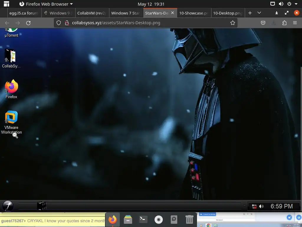
Task: Open the CollabSy... desktop shortcut
Action: coord(11,59)
